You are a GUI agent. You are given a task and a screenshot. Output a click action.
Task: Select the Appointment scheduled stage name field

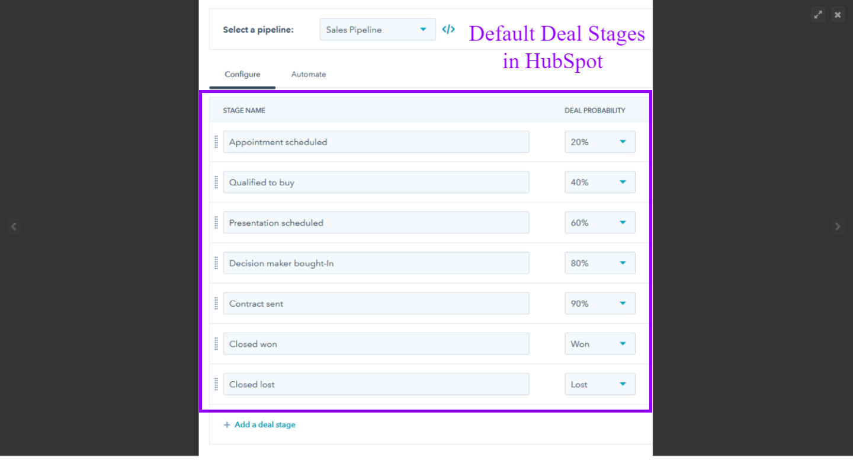pos(376,142)
